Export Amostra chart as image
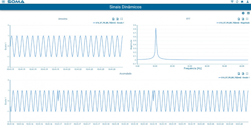Screen dimensions: 251x128 (x=113, y=19)
